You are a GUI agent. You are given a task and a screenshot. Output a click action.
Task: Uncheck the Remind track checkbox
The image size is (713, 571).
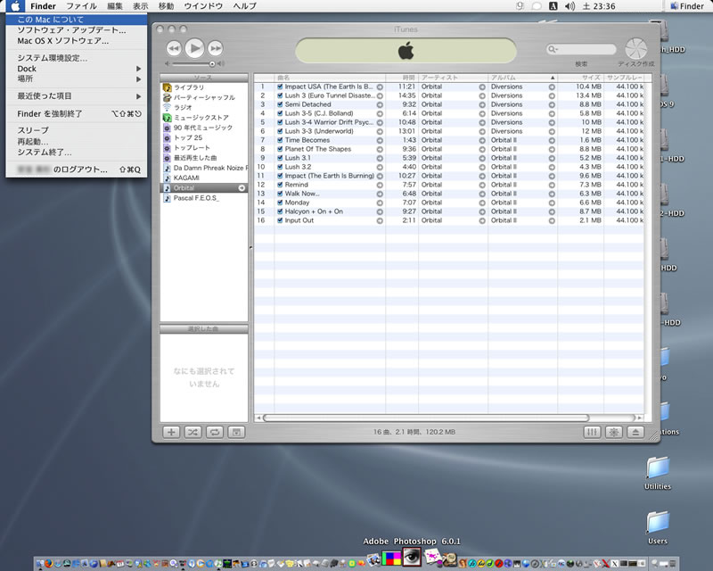pos(280,185)
